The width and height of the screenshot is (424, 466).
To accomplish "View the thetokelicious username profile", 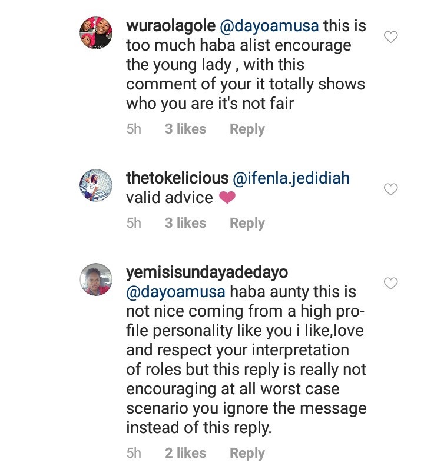I will click(177, 178).
